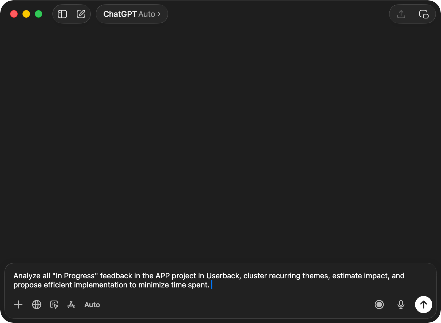Toggle the sidebar panel
441x323 pixels.
click(x=62, y=14)
